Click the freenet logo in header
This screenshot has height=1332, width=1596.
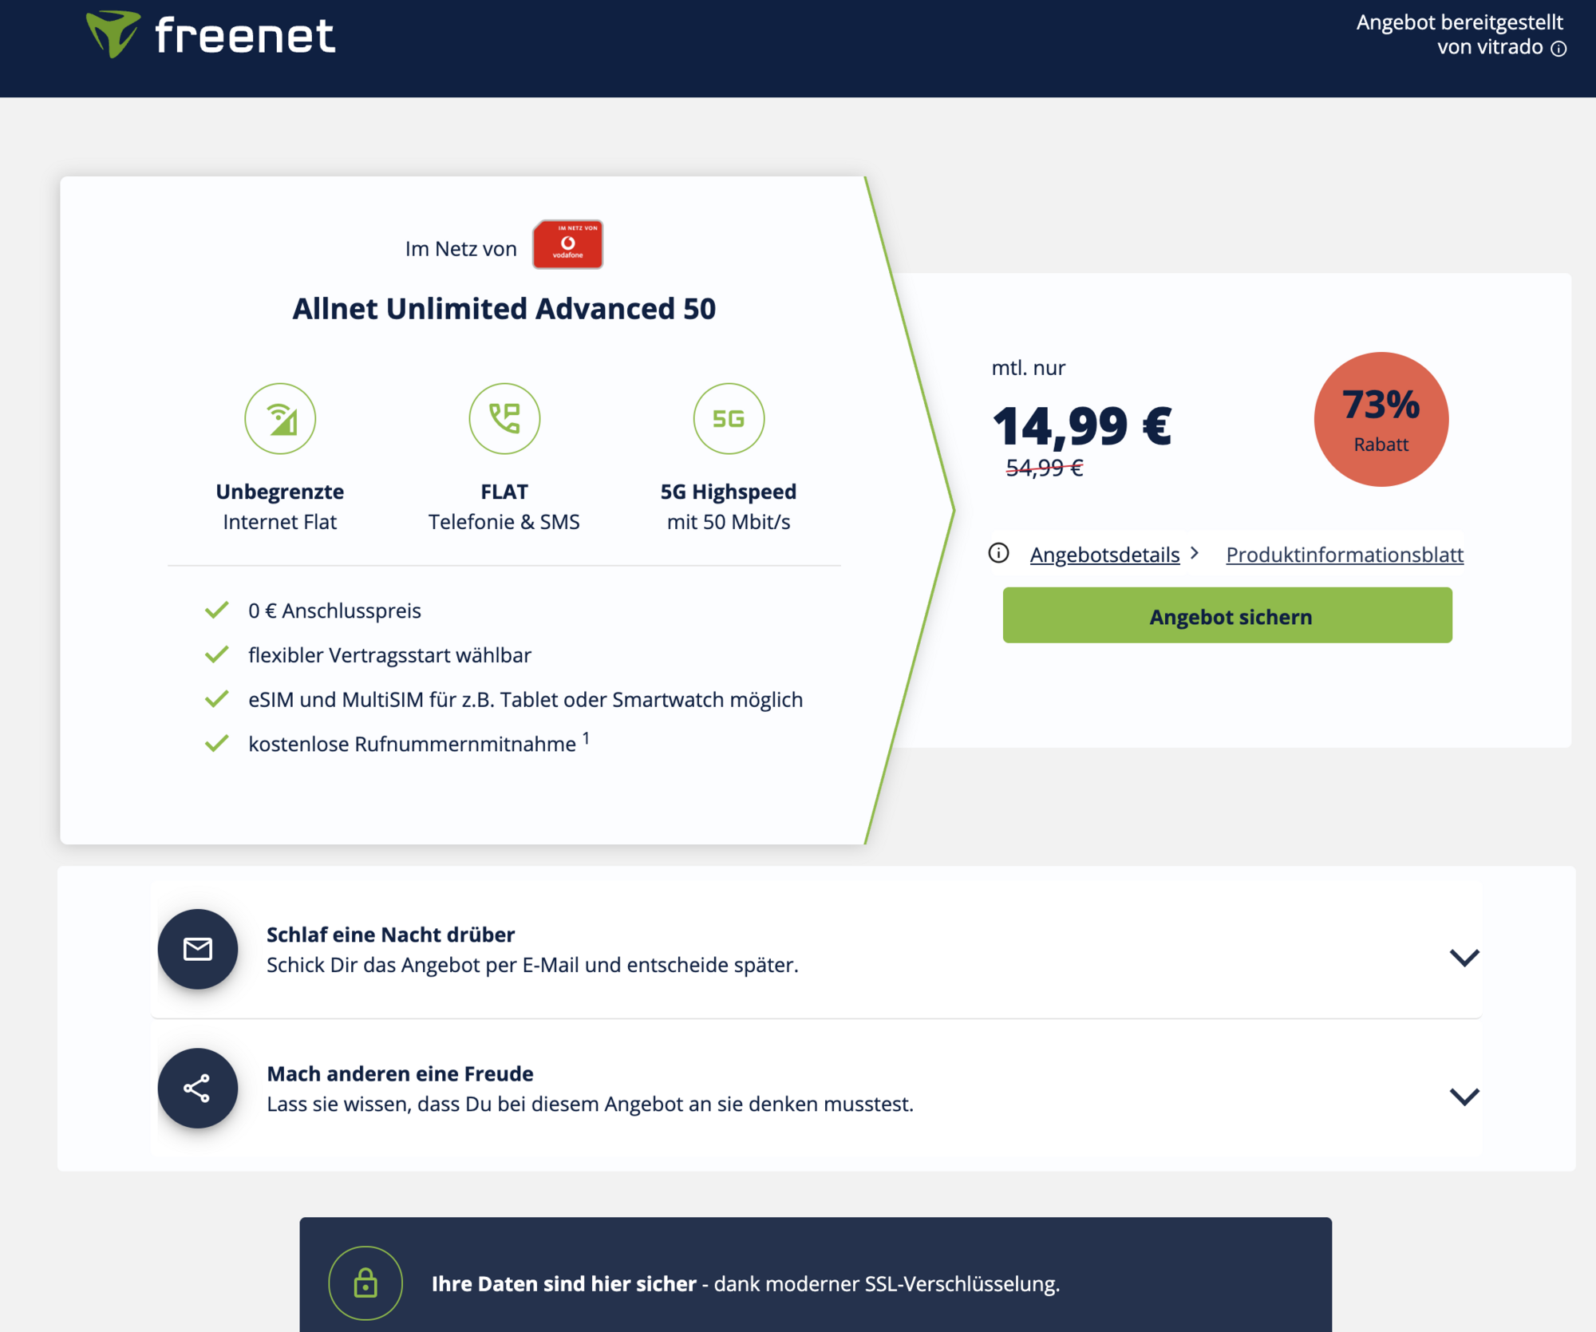[211, 34]
